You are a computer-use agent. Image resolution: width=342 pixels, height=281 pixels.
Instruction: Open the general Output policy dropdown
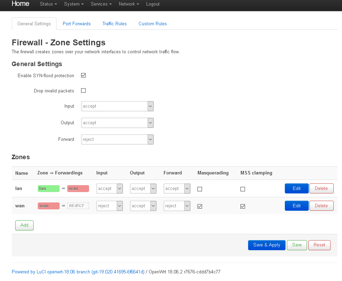[117, 123]
